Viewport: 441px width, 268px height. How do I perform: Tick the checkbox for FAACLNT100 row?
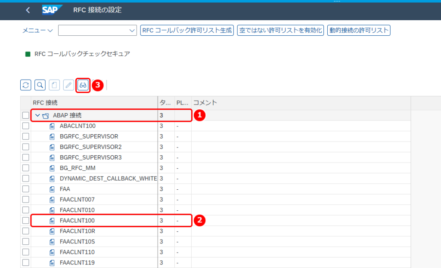coord(25,220)
